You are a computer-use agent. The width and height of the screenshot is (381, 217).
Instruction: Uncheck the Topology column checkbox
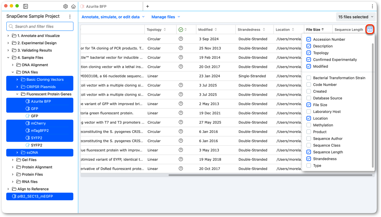[x=309, y=53]
